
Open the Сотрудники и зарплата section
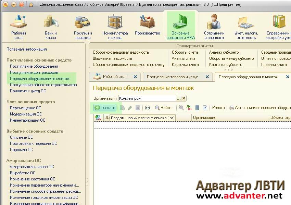(x=214, y=27)
